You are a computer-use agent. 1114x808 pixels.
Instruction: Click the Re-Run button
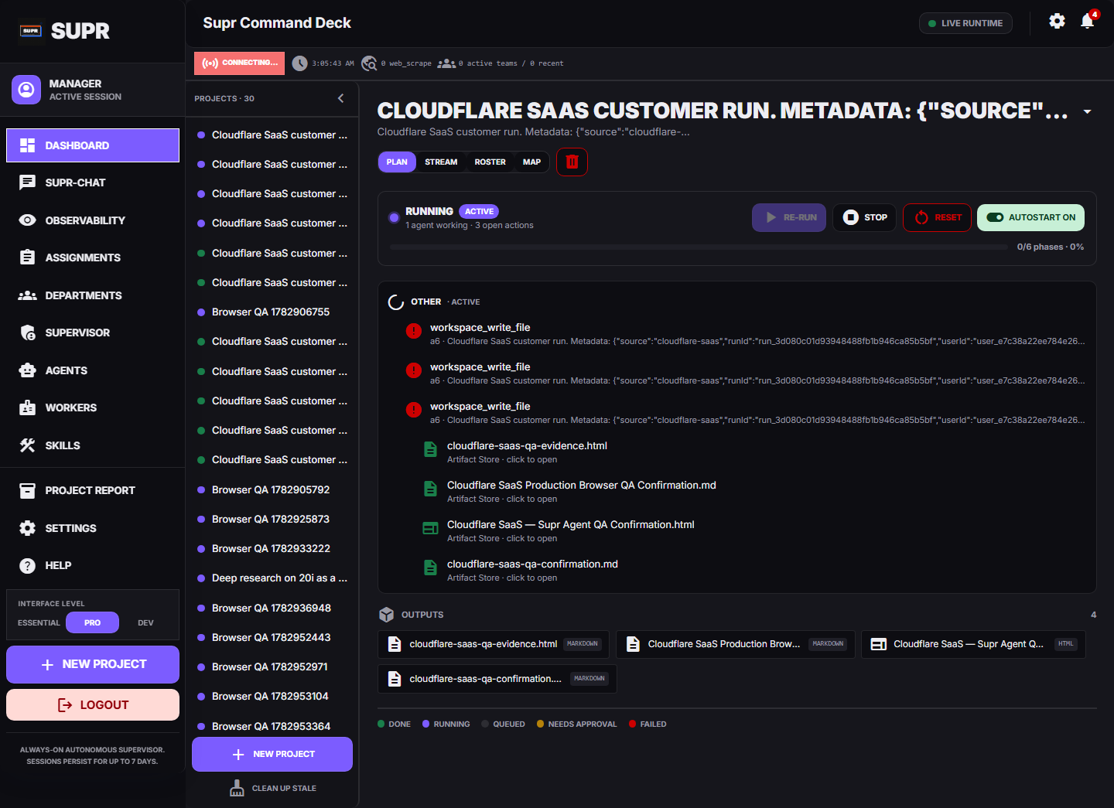tap(789, 217)
